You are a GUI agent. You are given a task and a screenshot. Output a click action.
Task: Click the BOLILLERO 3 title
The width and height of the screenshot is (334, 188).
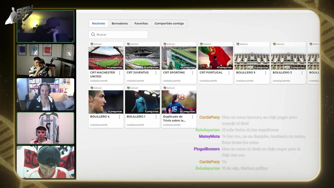click(282, 73)
